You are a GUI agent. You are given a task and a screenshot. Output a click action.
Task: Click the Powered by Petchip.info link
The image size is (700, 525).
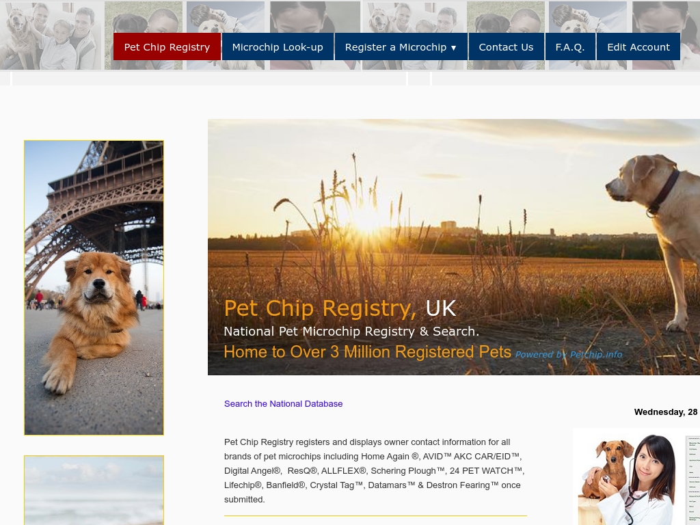(568, 355)
